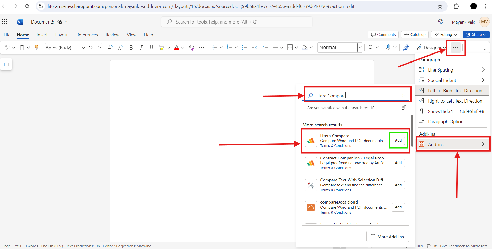492x249 pixels.
Task: Select the Dictate microphone icon
Action: [388, 48]
